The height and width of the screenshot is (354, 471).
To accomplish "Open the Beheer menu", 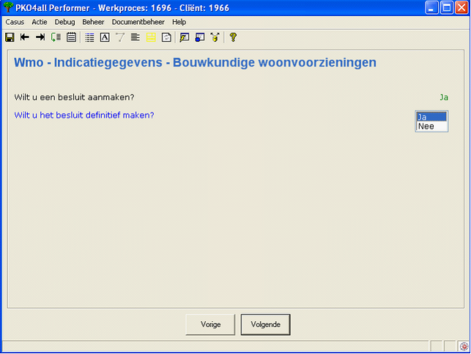I will pyautogui.click(x=93, y=22).
